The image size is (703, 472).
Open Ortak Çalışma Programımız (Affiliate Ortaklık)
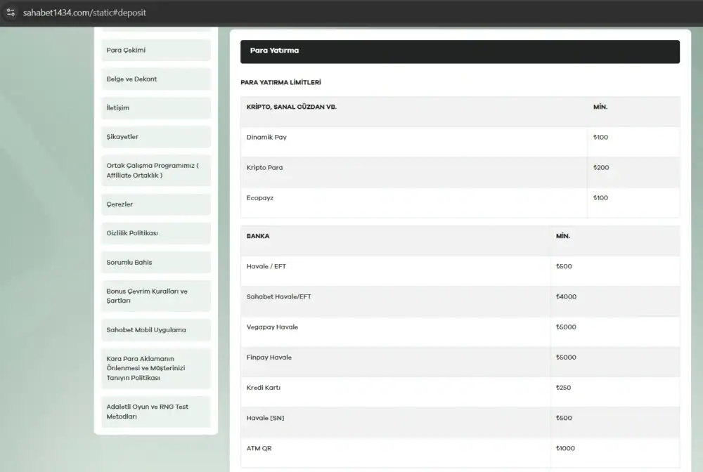[x=155, y=170]
